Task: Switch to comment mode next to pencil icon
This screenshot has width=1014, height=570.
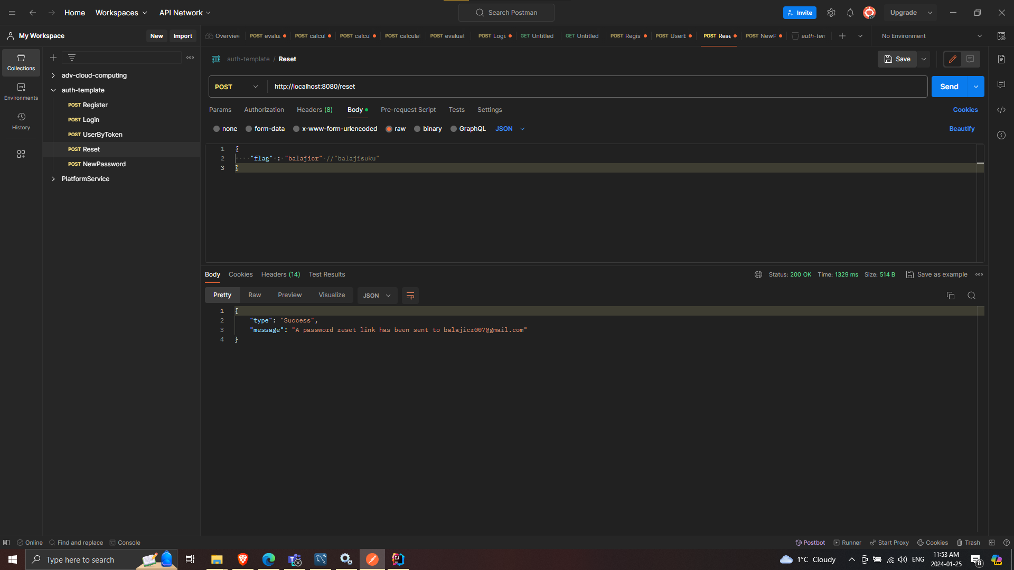Action: 970,59
